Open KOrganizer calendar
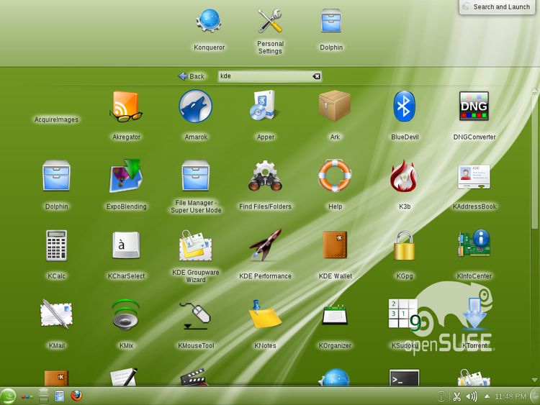 335,317
